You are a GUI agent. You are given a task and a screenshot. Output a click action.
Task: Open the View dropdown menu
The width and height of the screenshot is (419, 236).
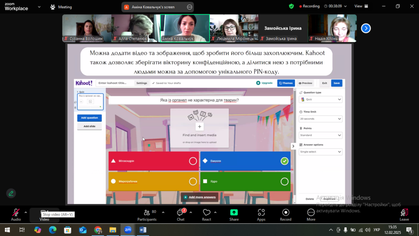[x=361, y=7]
